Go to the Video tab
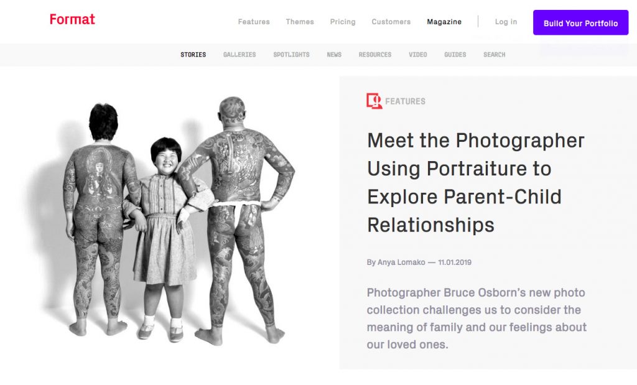The image size is (637, 385). (x=418, y=55)
